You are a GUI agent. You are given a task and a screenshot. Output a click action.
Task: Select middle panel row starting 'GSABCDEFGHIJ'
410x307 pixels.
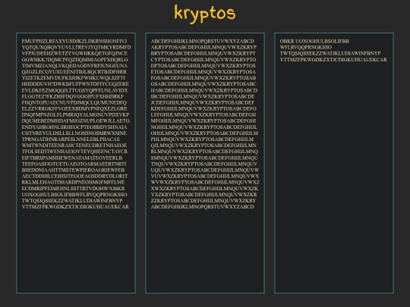coord(203,84)
